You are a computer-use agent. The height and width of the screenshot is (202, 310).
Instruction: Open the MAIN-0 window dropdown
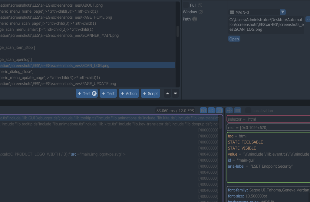coord(282,12)
